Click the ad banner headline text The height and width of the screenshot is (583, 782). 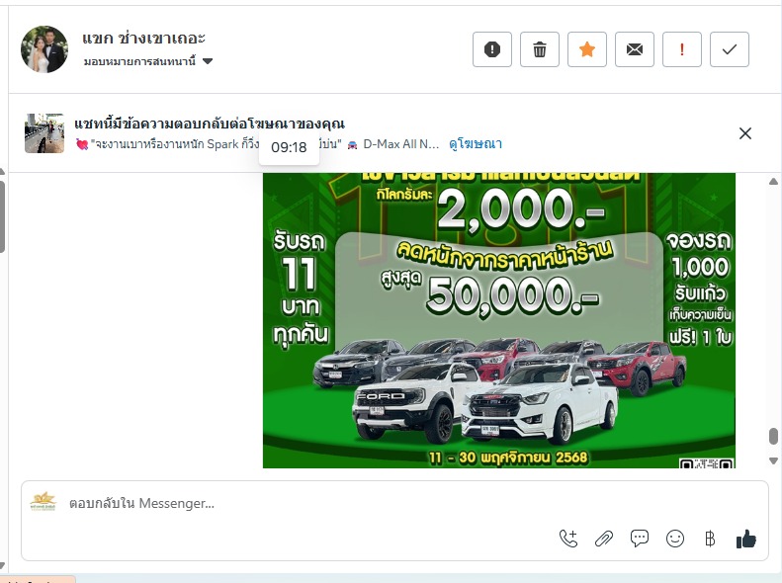click(x=210, y=124)
